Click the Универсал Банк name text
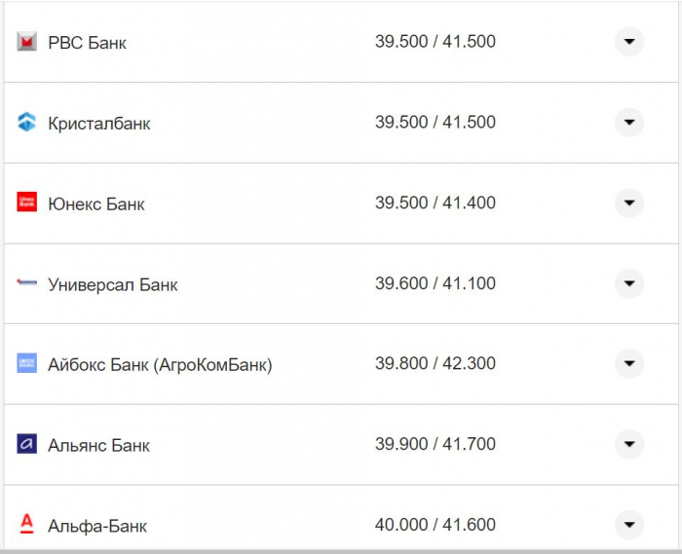Screen dimensions: 682x554 [113, 285]
